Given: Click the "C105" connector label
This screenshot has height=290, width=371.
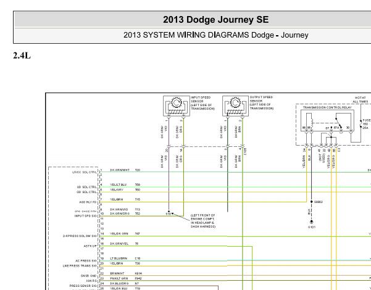Looking at the screenshot, I should click(245, 152).
